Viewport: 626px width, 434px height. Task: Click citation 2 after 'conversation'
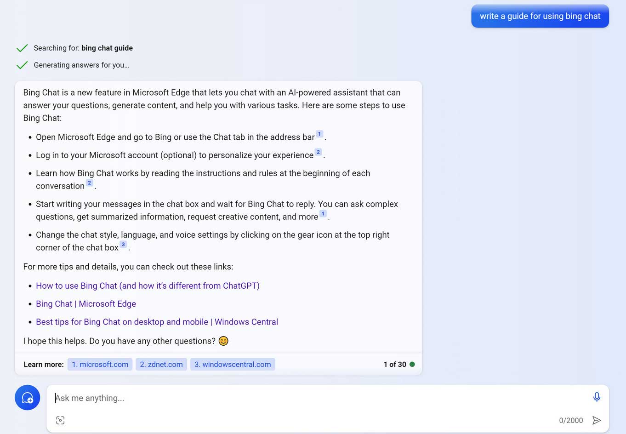89,183
